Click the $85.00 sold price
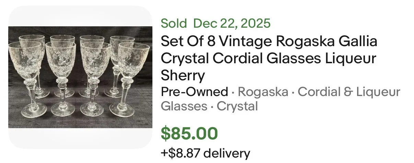Screen dimensions: 414x163 189,133
